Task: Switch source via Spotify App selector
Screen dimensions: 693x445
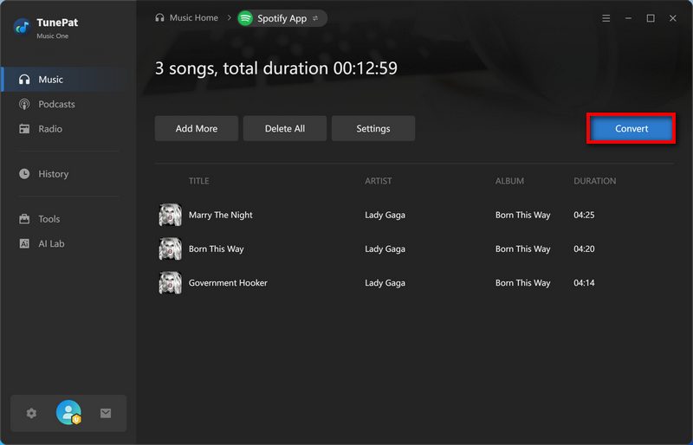Action: pyautogui.click(x=282, y=18)
